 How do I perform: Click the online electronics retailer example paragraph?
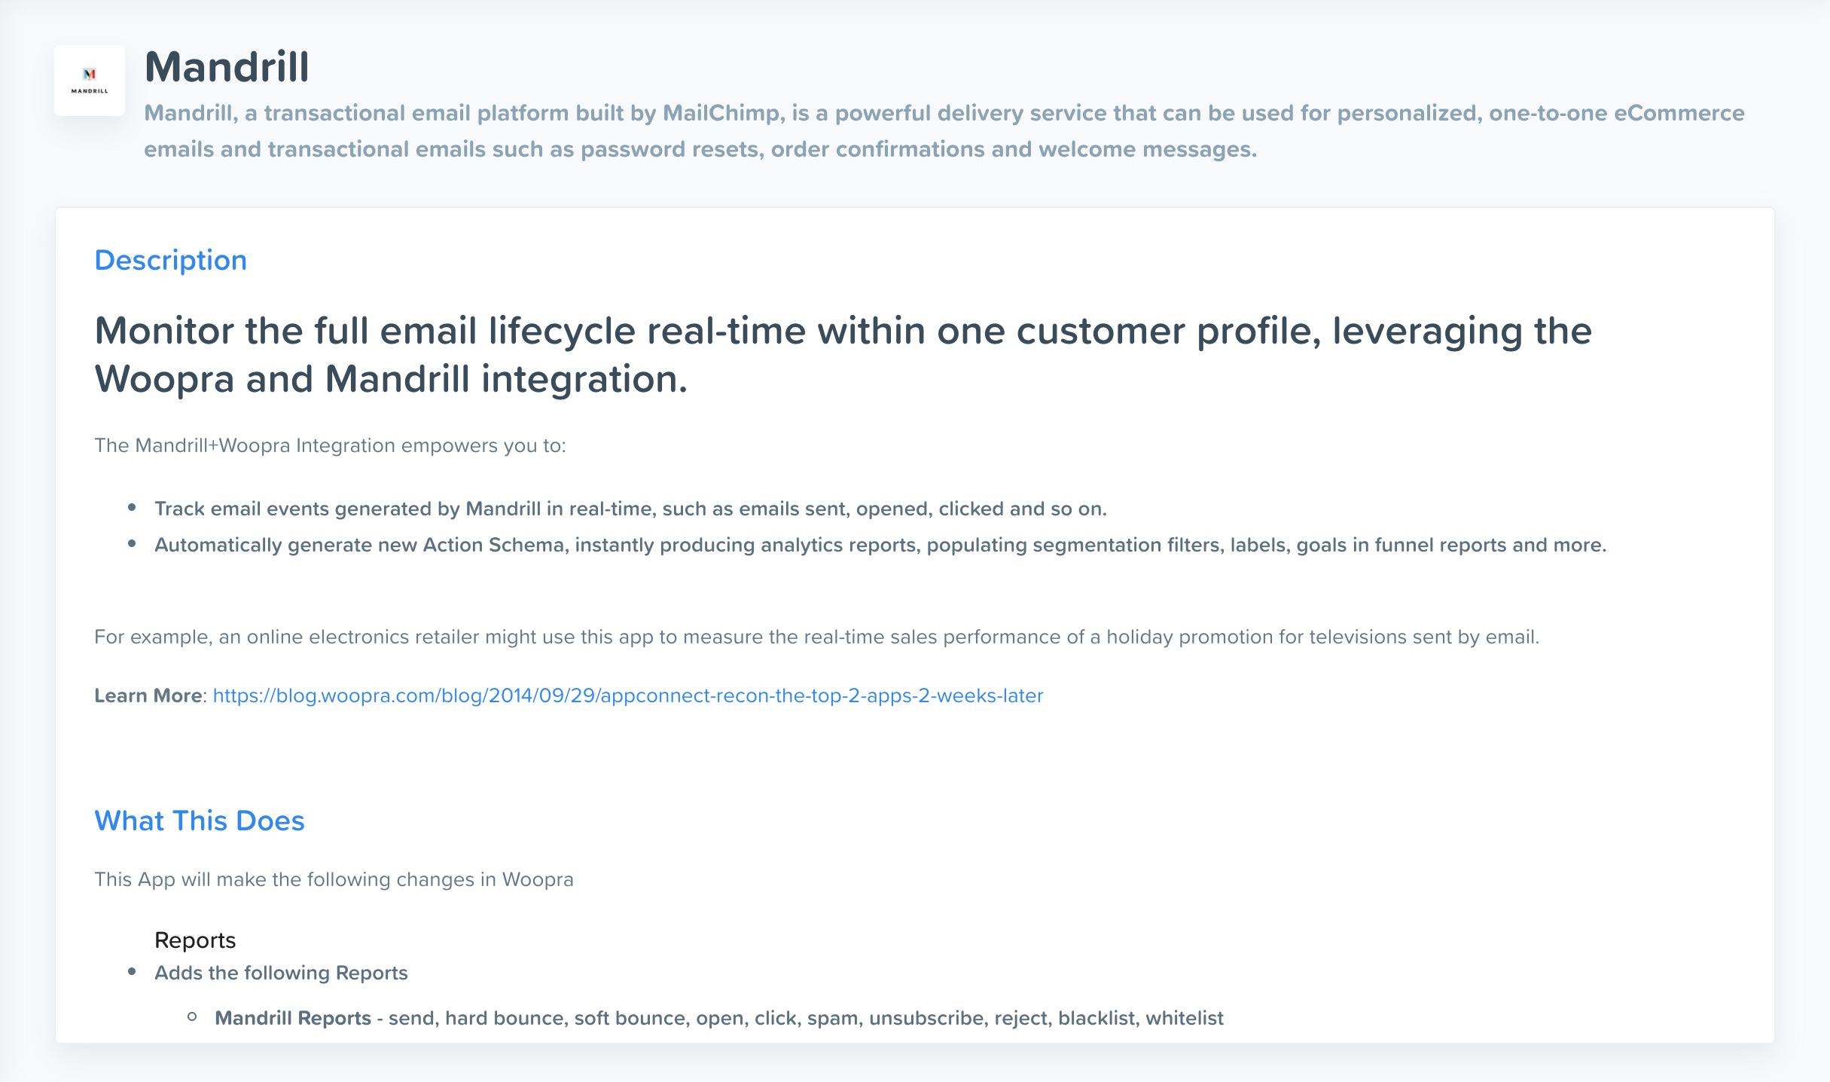click(x=816, y=637)
